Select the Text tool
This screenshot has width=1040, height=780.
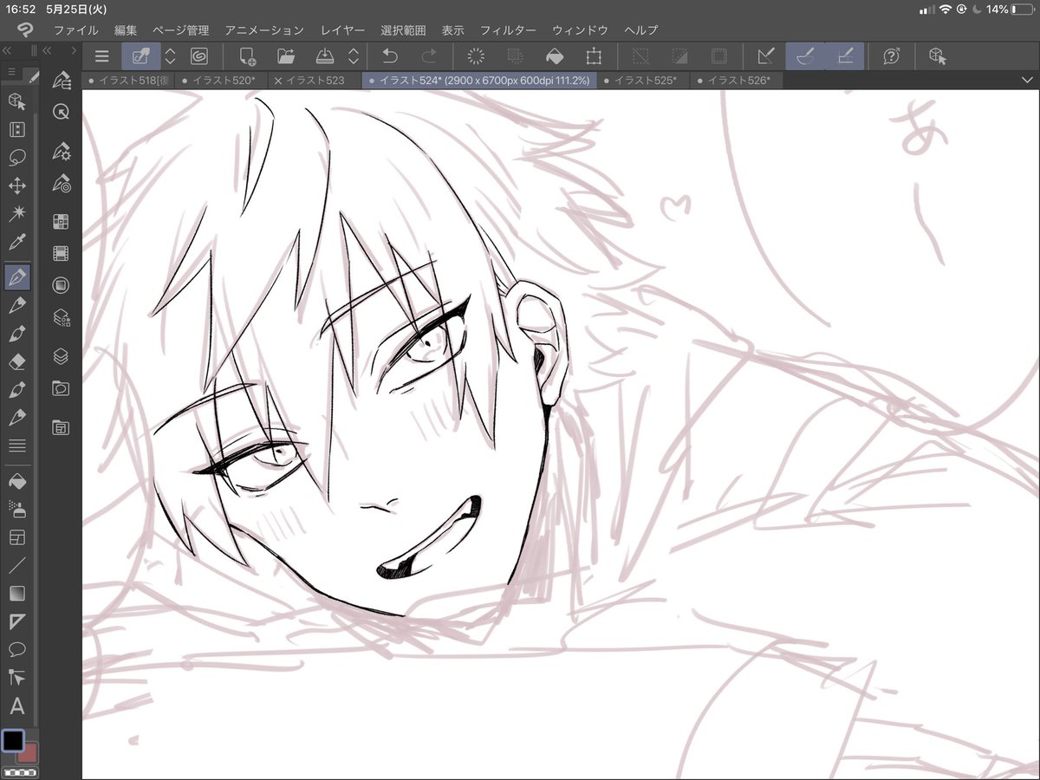[x=16, y=705]
